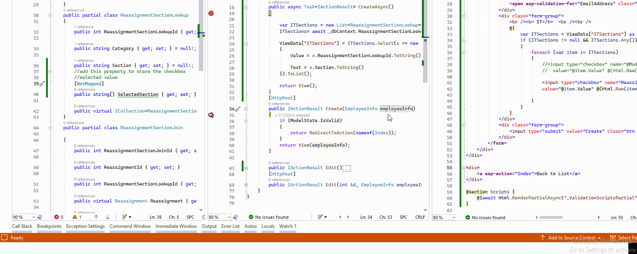Click Add to Source Control
Image resolution: width=637 pixels, height=254 pixels.
572,238
